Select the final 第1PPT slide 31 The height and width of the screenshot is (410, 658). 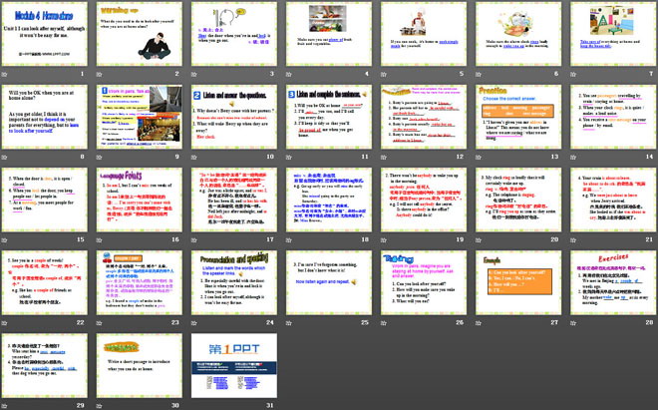tap(234, 365)
